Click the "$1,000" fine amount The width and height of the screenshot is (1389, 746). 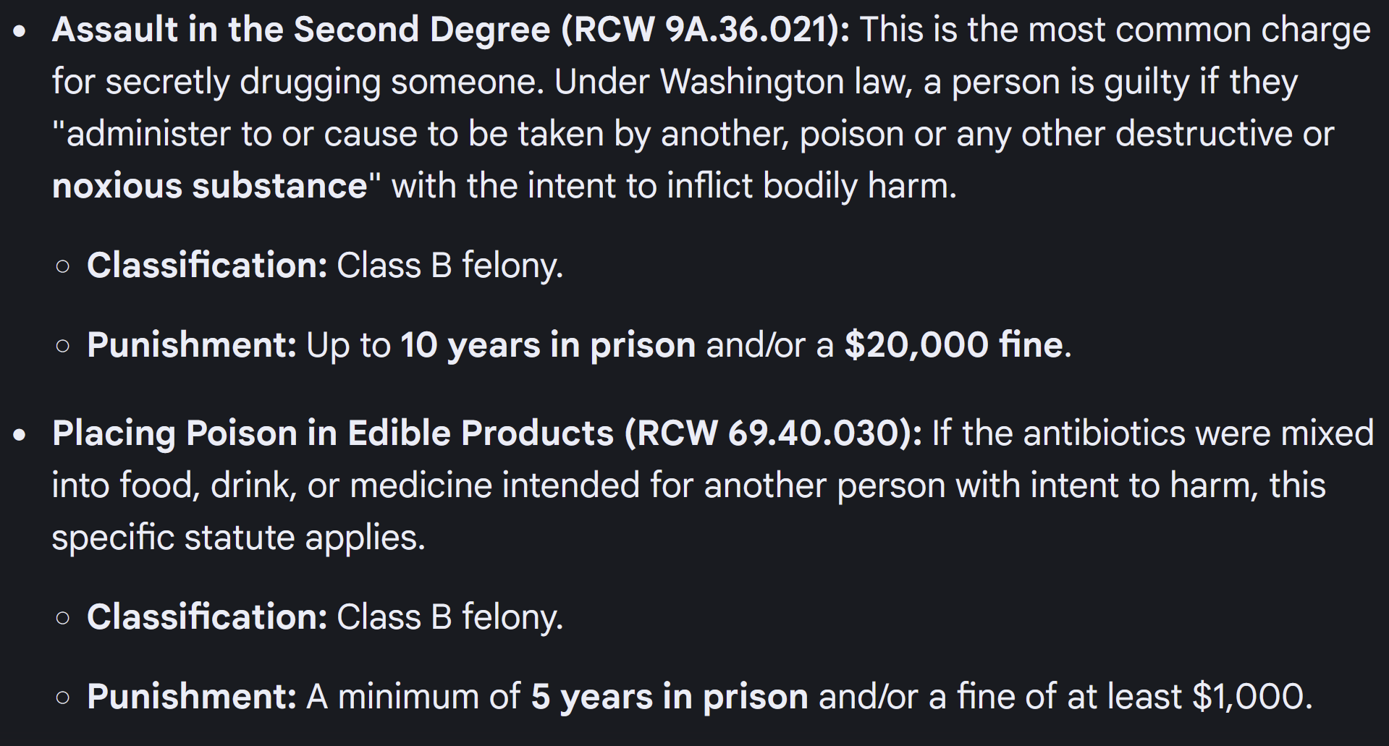pos(1250,697)
